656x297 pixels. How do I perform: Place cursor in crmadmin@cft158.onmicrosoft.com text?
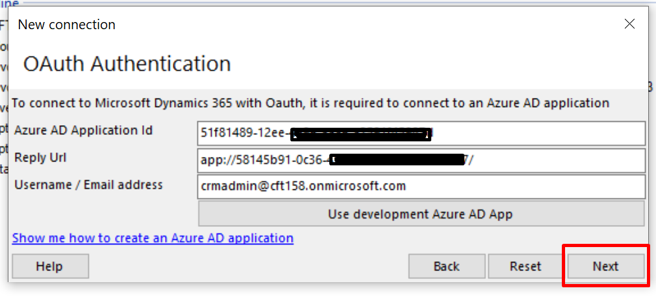click(x=303, y=186)
